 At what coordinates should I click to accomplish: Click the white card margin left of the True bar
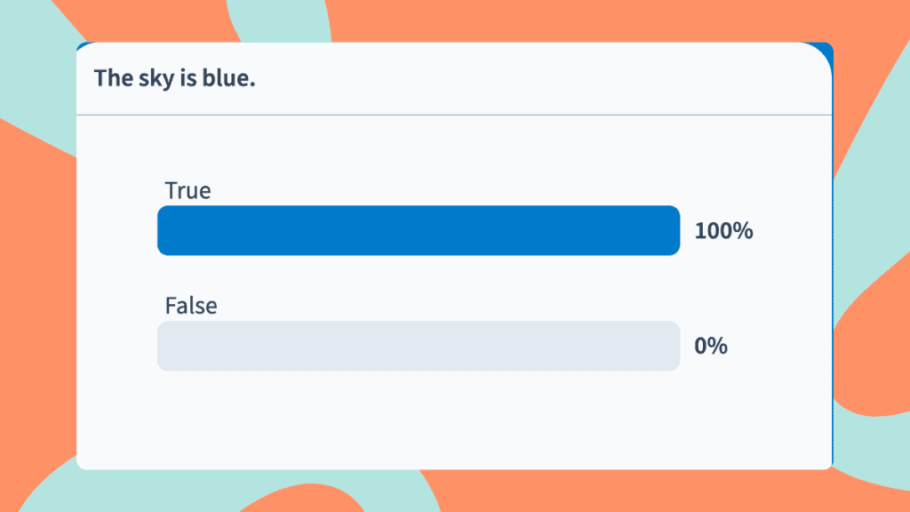click(x=116, y=231)
